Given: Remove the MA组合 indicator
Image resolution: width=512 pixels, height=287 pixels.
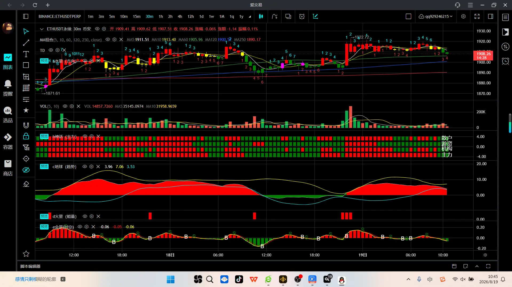Looking at the screenshot, I should point(121,39).
